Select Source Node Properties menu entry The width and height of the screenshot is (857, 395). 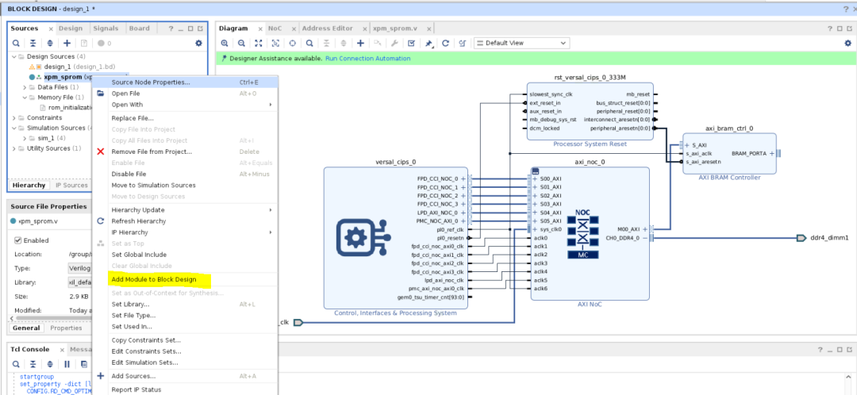click(151, 82)
